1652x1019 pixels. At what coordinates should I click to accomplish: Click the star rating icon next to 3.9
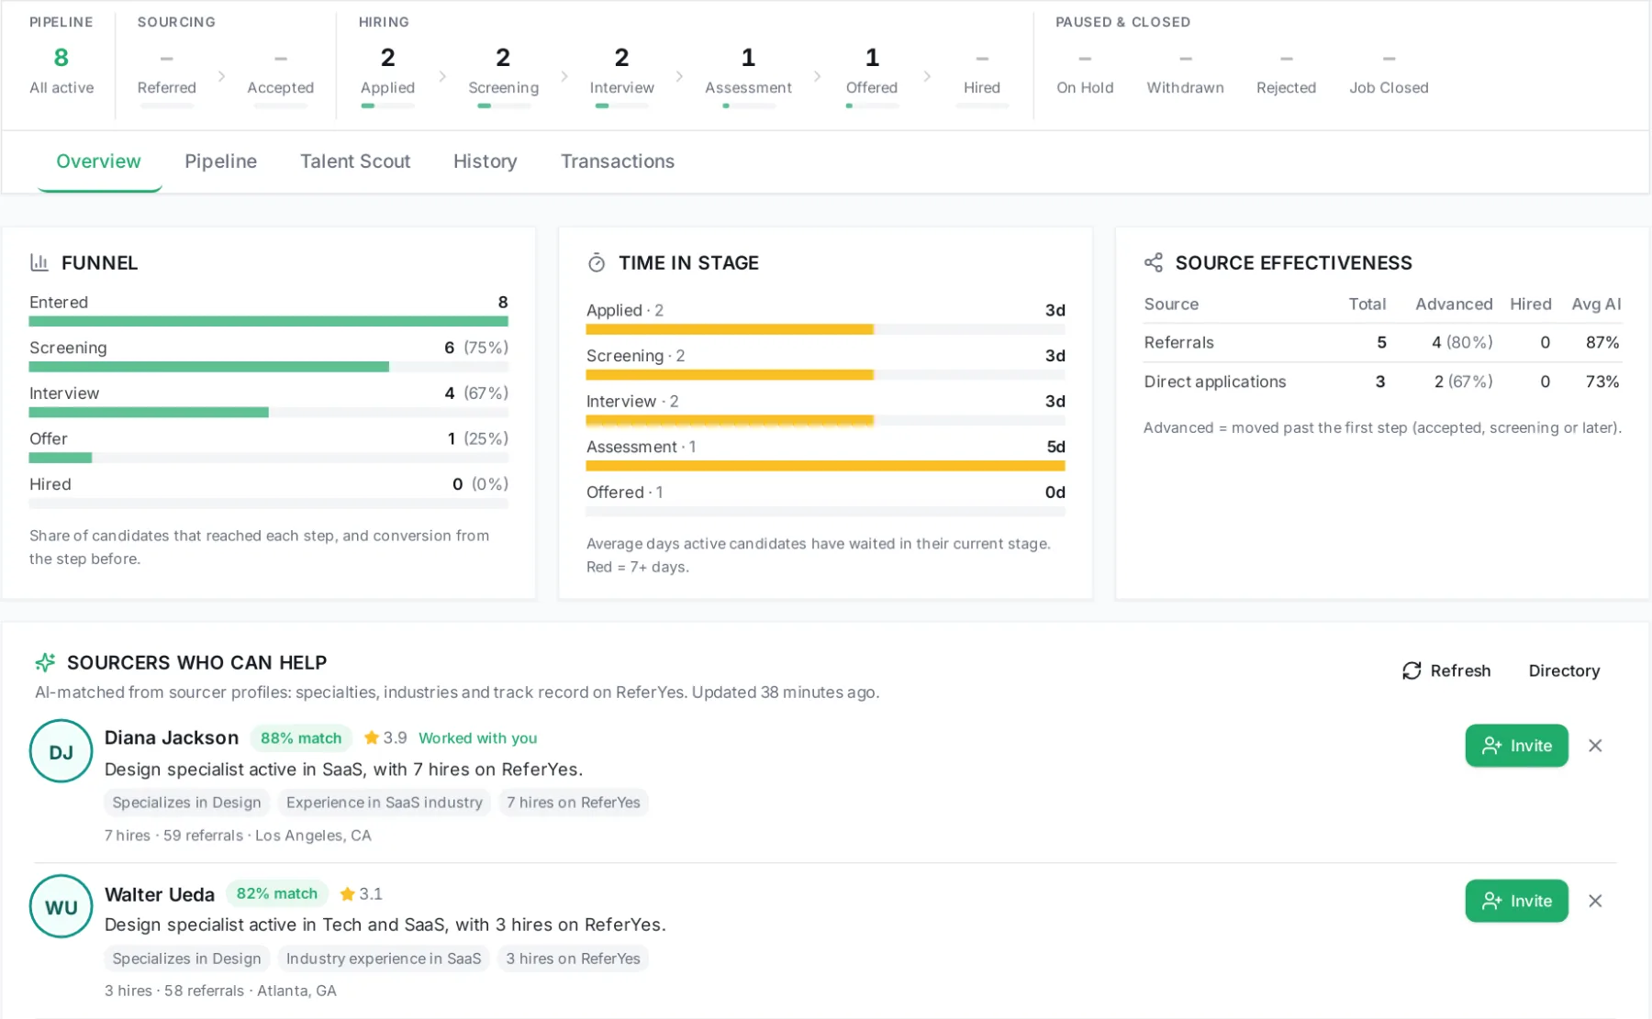[372, 737]
